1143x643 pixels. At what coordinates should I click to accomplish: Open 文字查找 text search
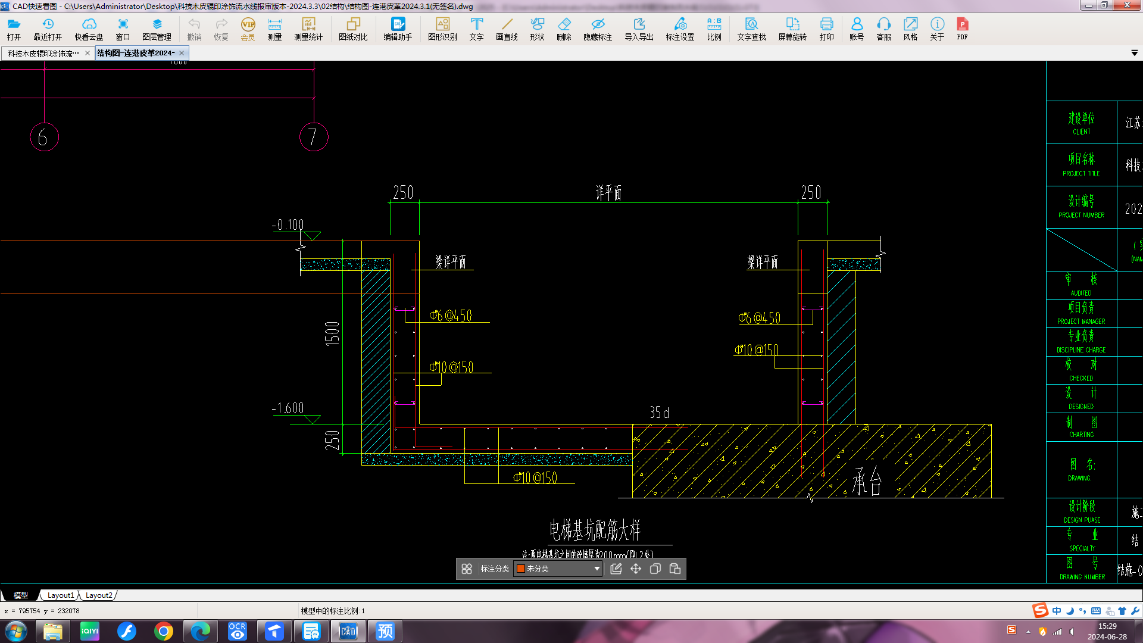click(x=751, y=29)
